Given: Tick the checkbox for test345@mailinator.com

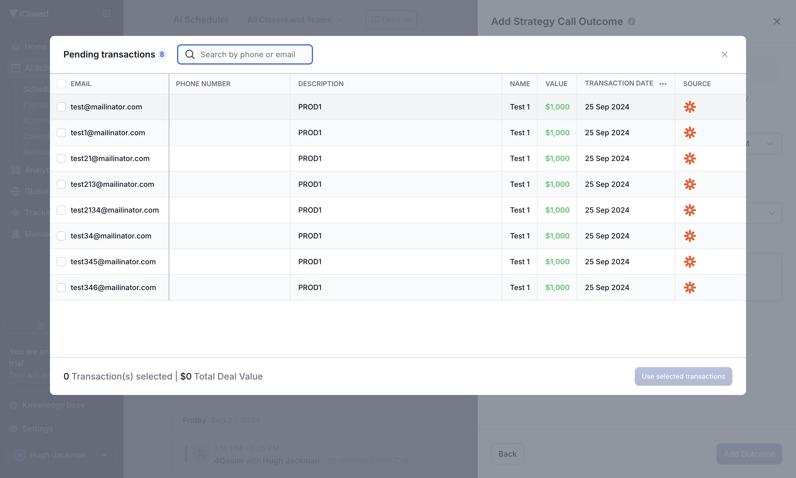Looking at the screenshot, I should [x=61, y=261].
